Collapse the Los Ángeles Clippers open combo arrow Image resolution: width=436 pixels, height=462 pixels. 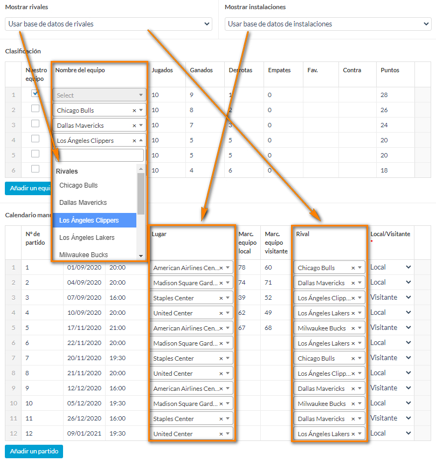[x=141, y=140]
